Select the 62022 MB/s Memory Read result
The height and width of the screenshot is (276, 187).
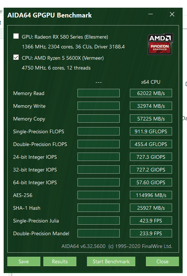click(151, 93)
